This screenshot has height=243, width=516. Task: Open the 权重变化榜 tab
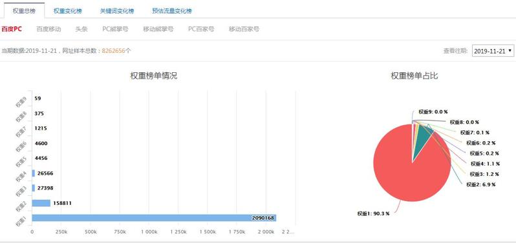click(68, 11)
